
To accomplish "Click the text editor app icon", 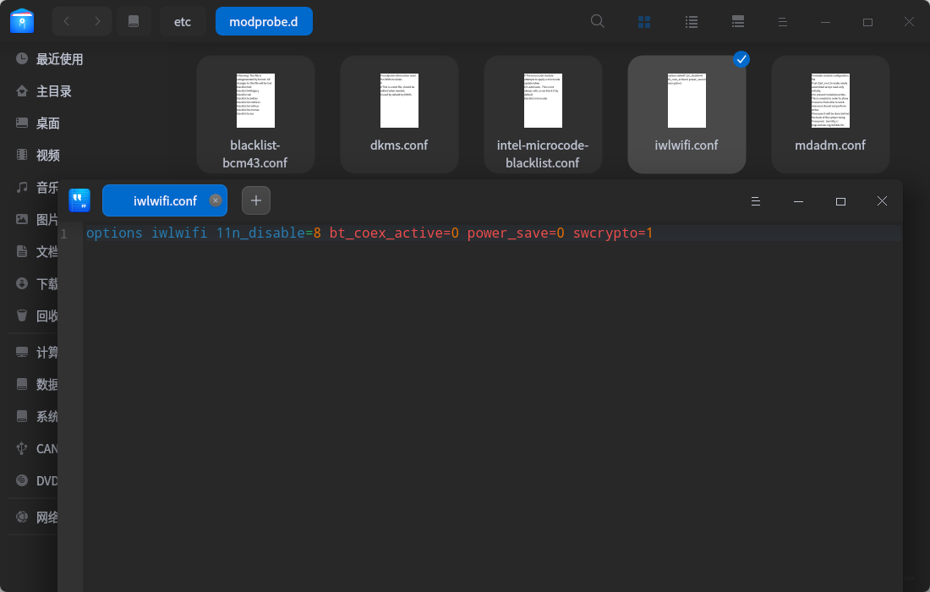I will point(79,200).
